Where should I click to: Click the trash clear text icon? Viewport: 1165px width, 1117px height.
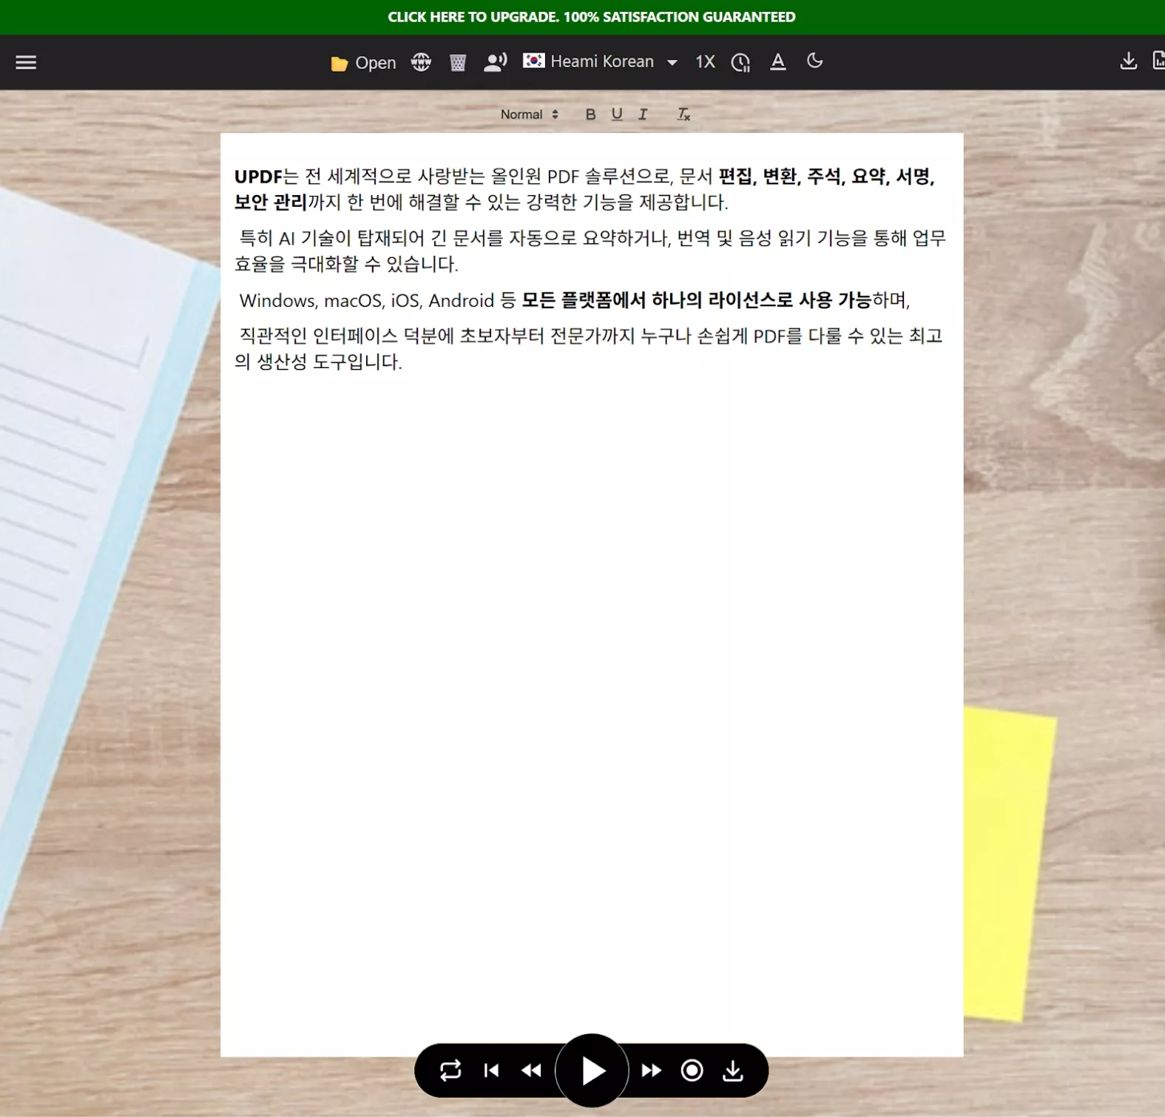458,63
